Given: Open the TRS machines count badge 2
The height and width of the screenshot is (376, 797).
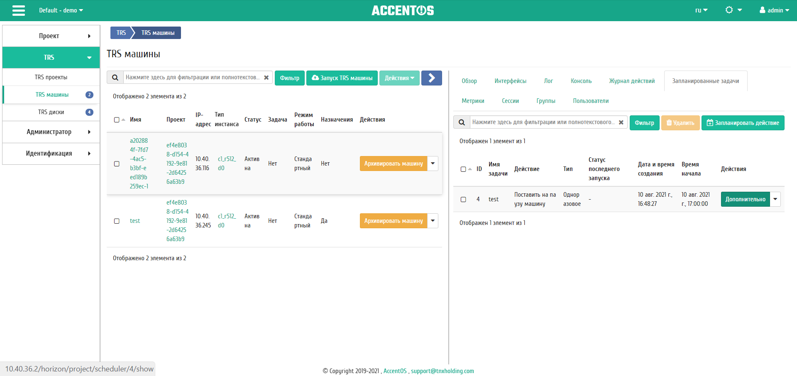Looking at the screenshot, I should click(x=89, y=95).
